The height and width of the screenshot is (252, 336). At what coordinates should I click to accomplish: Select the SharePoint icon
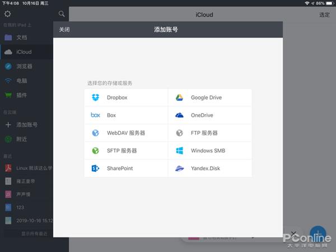pos(95,168)
